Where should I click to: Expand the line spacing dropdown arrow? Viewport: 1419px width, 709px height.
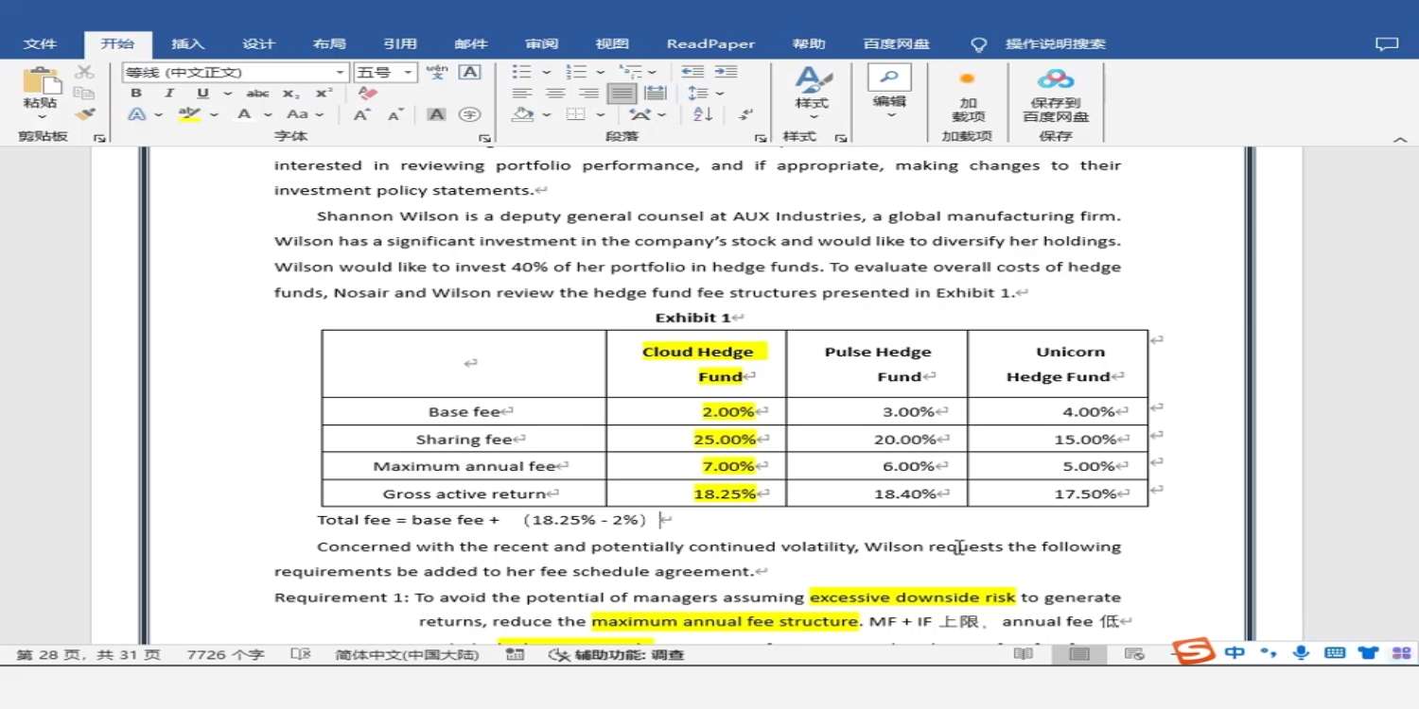720,93
